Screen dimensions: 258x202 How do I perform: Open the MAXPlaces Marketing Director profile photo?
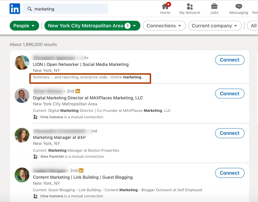coord(22,96)
